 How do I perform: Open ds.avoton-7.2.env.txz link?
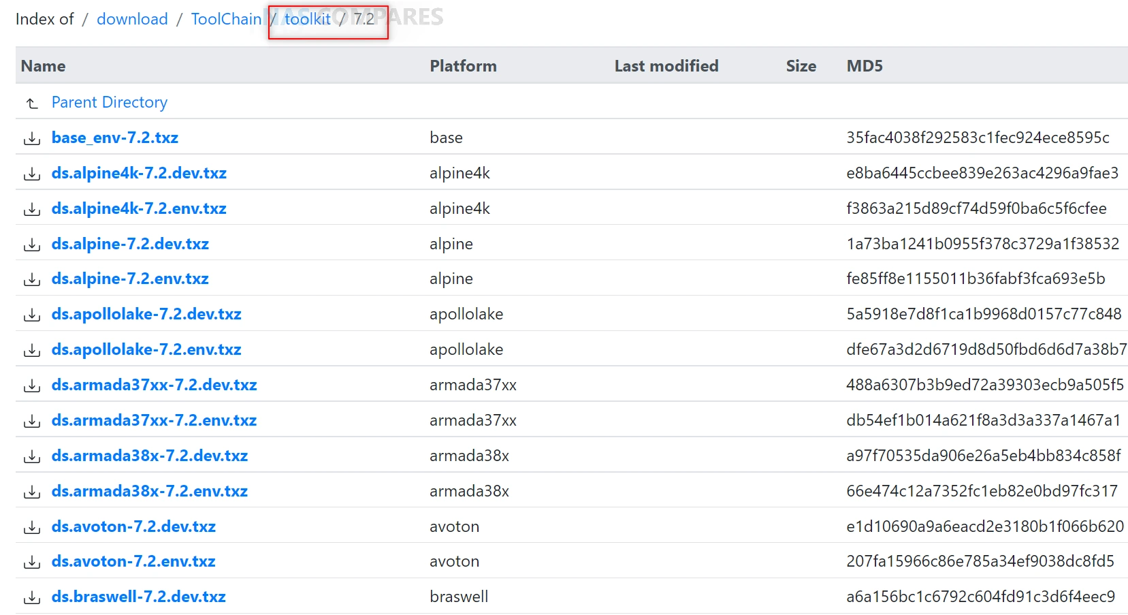(x=133, y=561)
